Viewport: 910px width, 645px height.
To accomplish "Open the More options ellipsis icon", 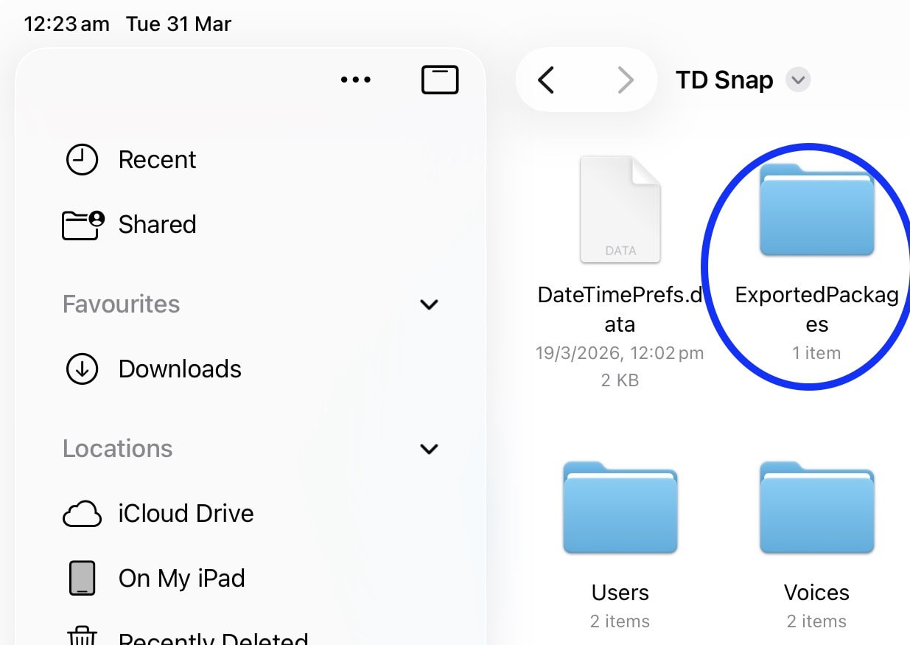I will 356,80.
